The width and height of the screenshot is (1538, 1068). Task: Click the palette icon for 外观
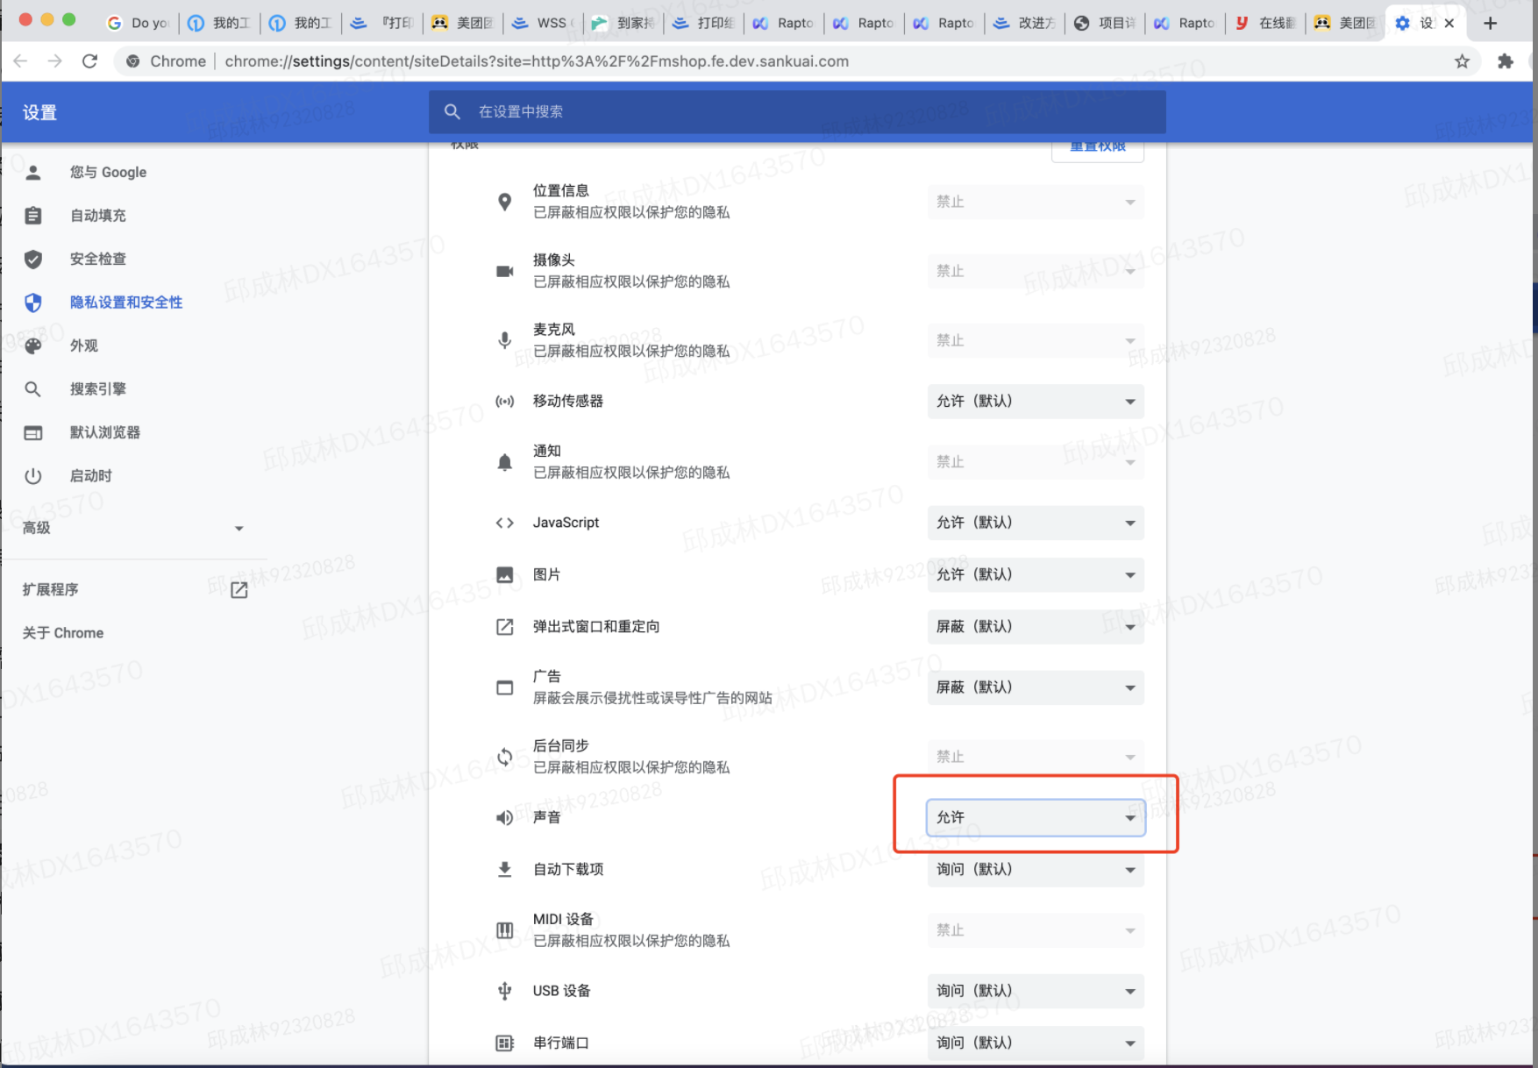click(x=33, y=346)
